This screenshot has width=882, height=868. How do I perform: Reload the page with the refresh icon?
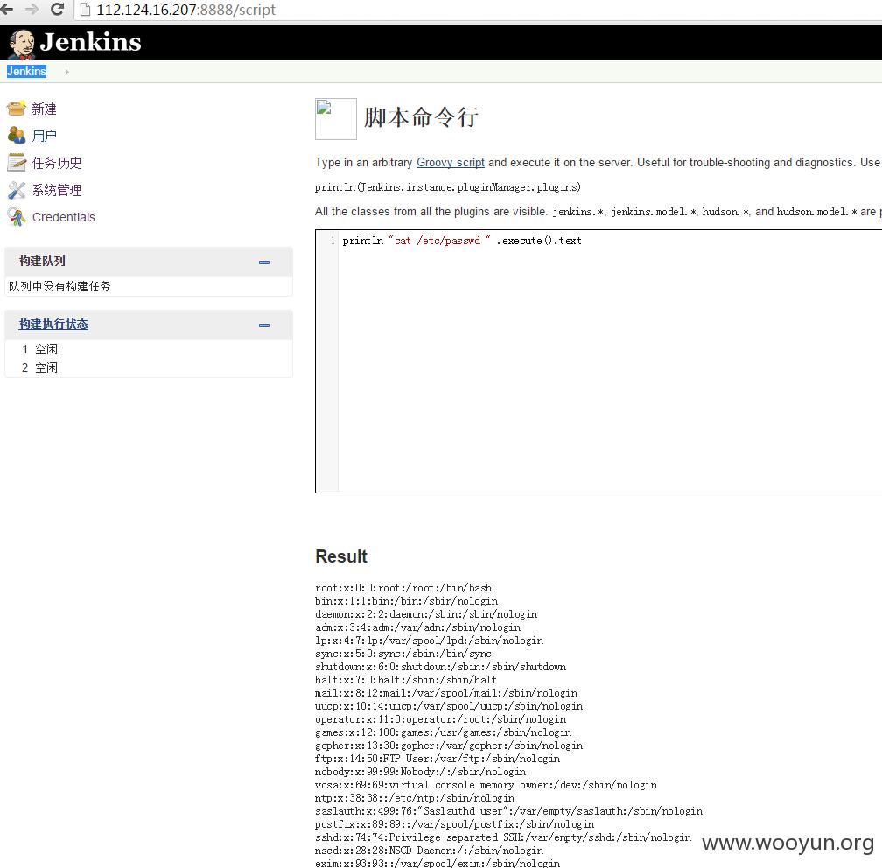tap(57, 9)
